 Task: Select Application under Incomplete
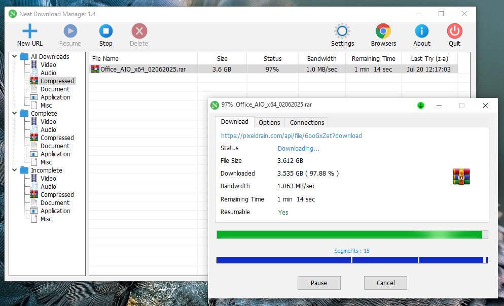(55, 211)
